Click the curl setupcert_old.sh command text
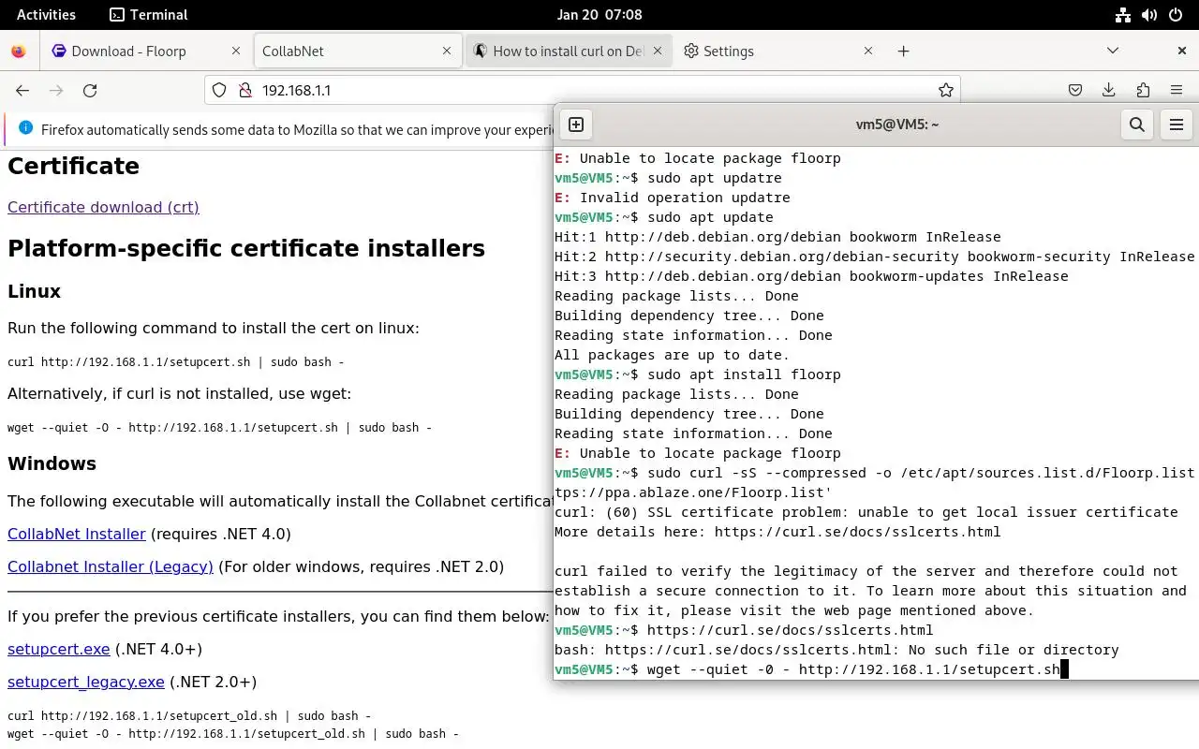This screenshot has height=749, width=1199. [x=189, y=716]
